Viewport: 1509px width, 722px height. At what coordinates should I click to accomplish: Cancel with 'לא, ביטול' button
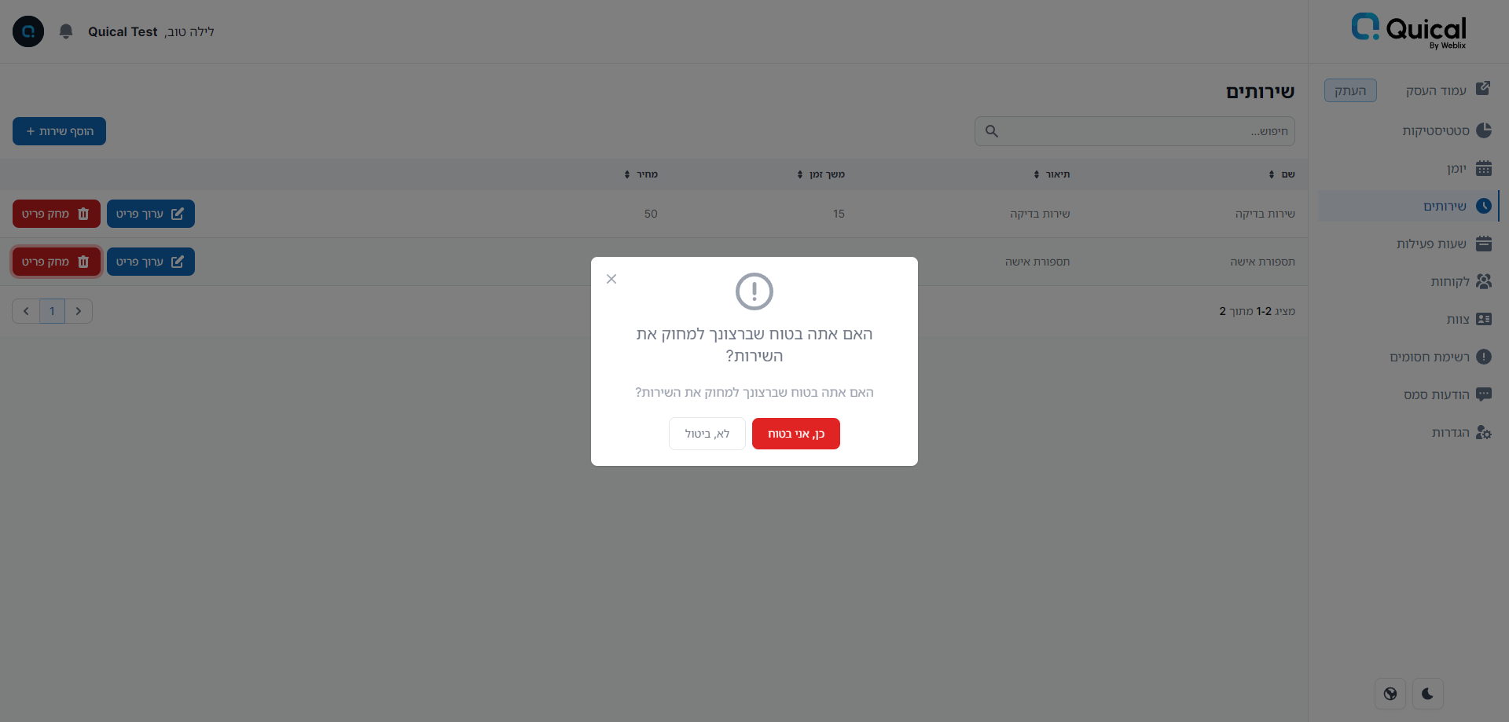click(x=707, y=434)
